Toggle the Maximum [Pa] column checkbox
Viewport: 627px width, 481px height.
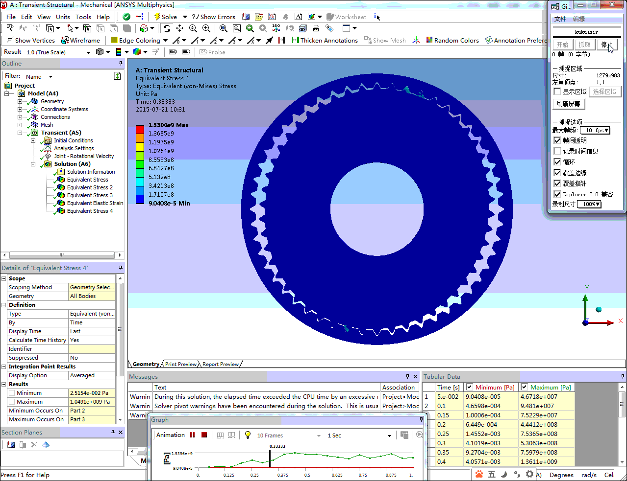coord(524,387)
